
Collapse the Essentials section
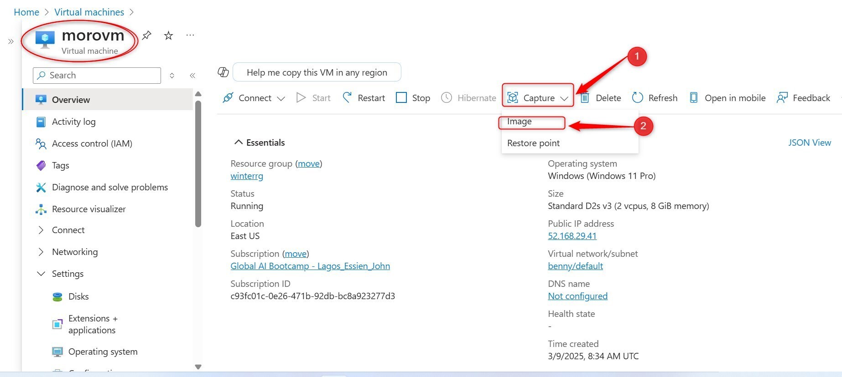click(x=238, y=143)
